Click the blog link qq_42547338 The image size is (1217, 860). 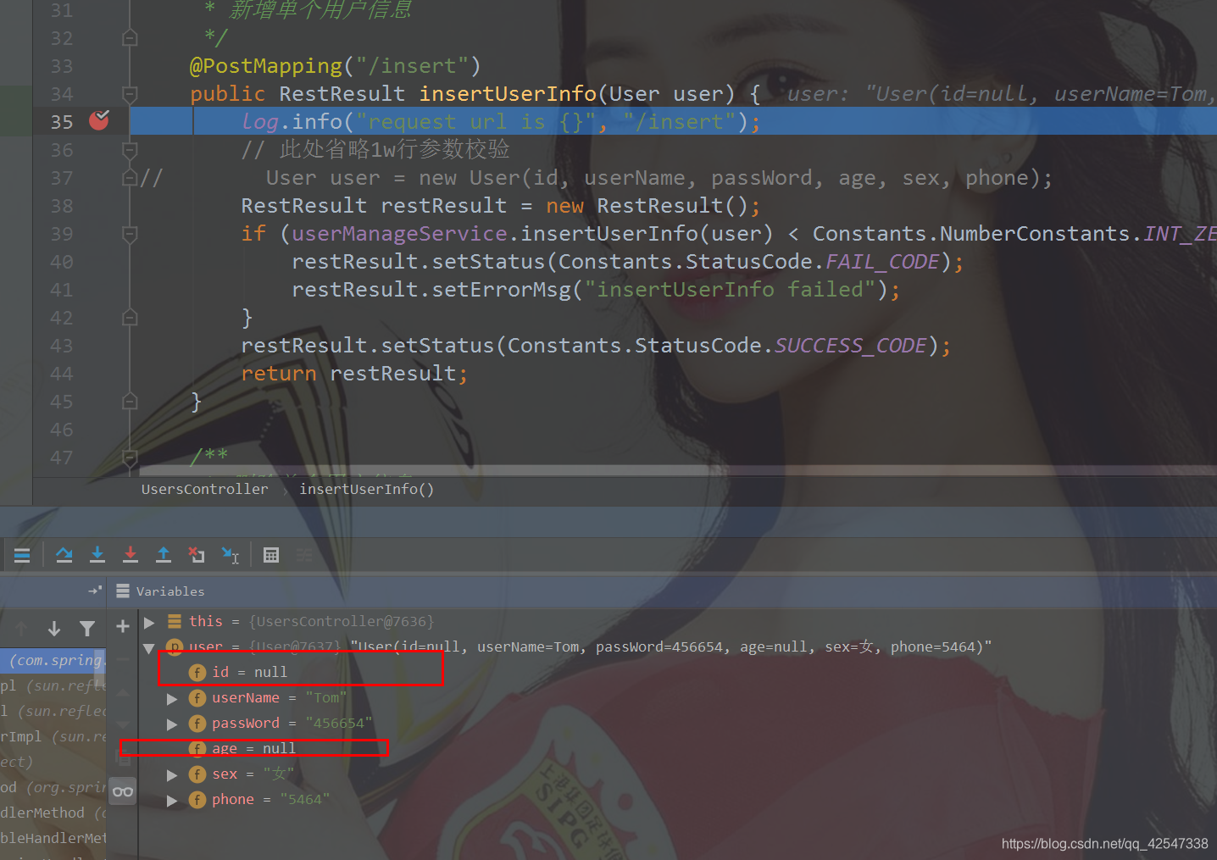[1103, 843]
